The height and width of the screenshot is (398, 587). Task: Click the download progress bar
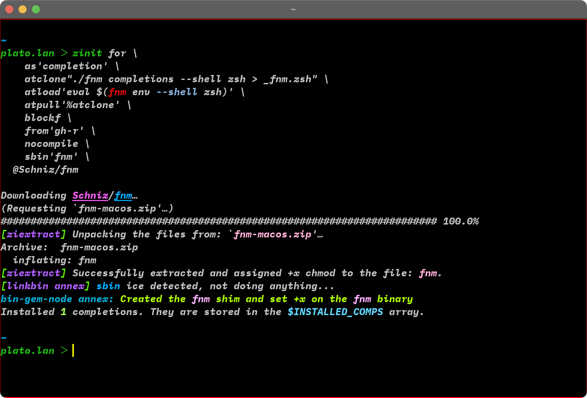(216, 221)
